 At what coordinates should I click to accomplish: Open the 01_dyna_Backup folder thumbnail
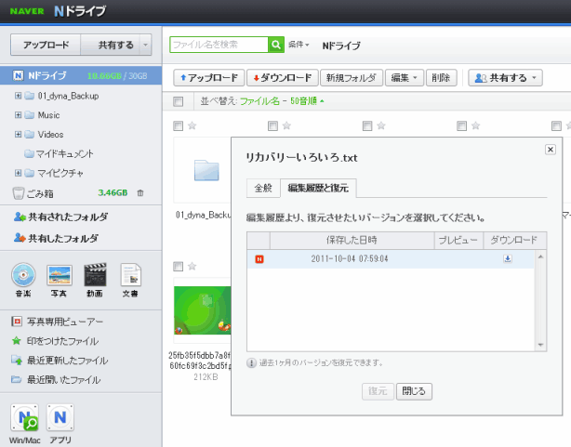[x=206, y=170]
